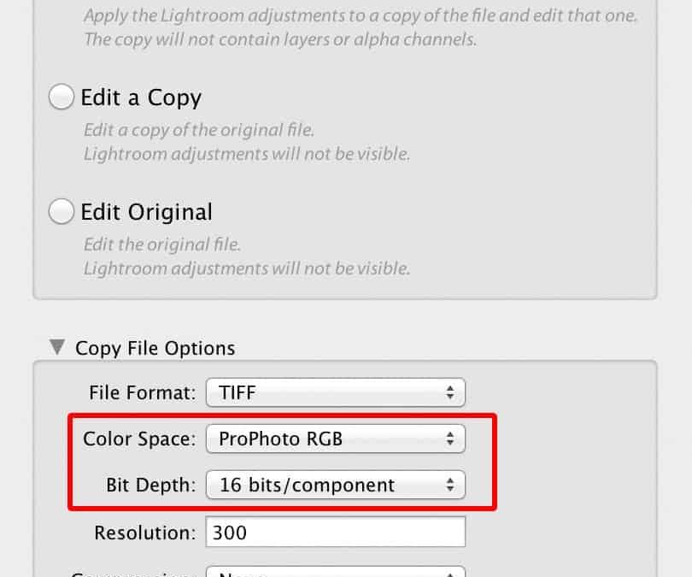Viewport: 692px width, 577px height.
Task: Click the up-down arrows on Bit Depth
Action: pyautogui.click(x=450, y=486)
